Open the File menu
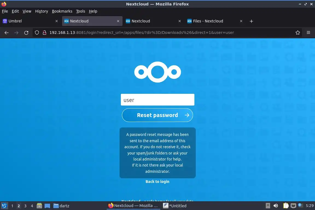This screenshot has width=315, height=210. coord(5,11)
